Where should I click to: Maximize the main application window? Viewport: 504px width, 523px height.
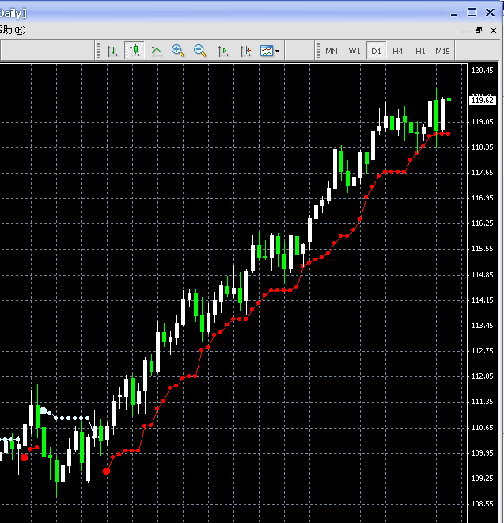pyautogui.click(x=472, y=13)
